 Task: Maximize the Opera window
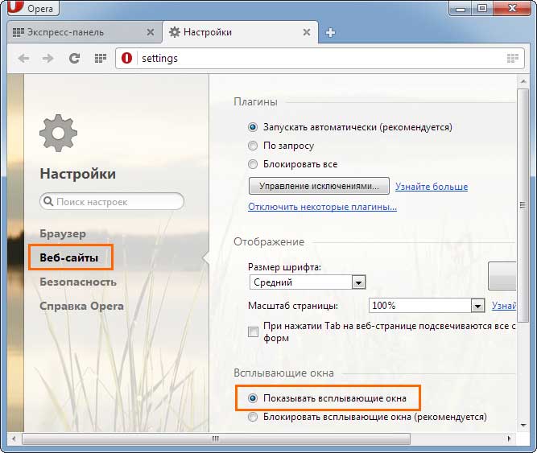coord(482,8)
